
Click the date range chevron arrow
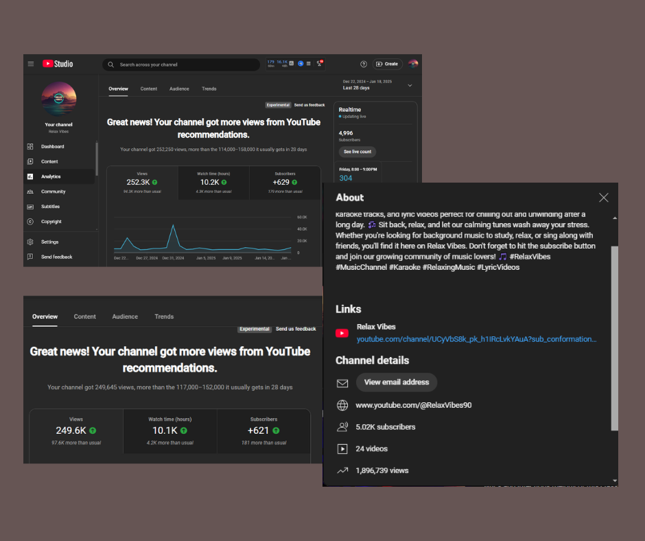[410, 85]
